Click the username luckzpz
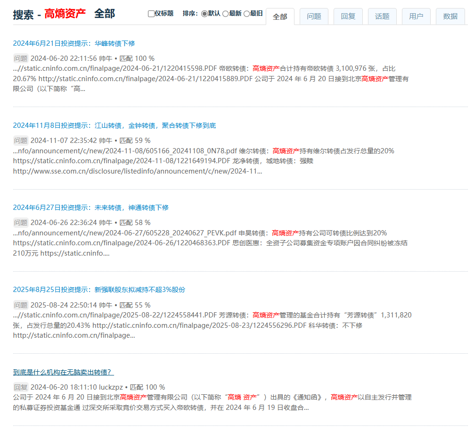 [111, 387]
